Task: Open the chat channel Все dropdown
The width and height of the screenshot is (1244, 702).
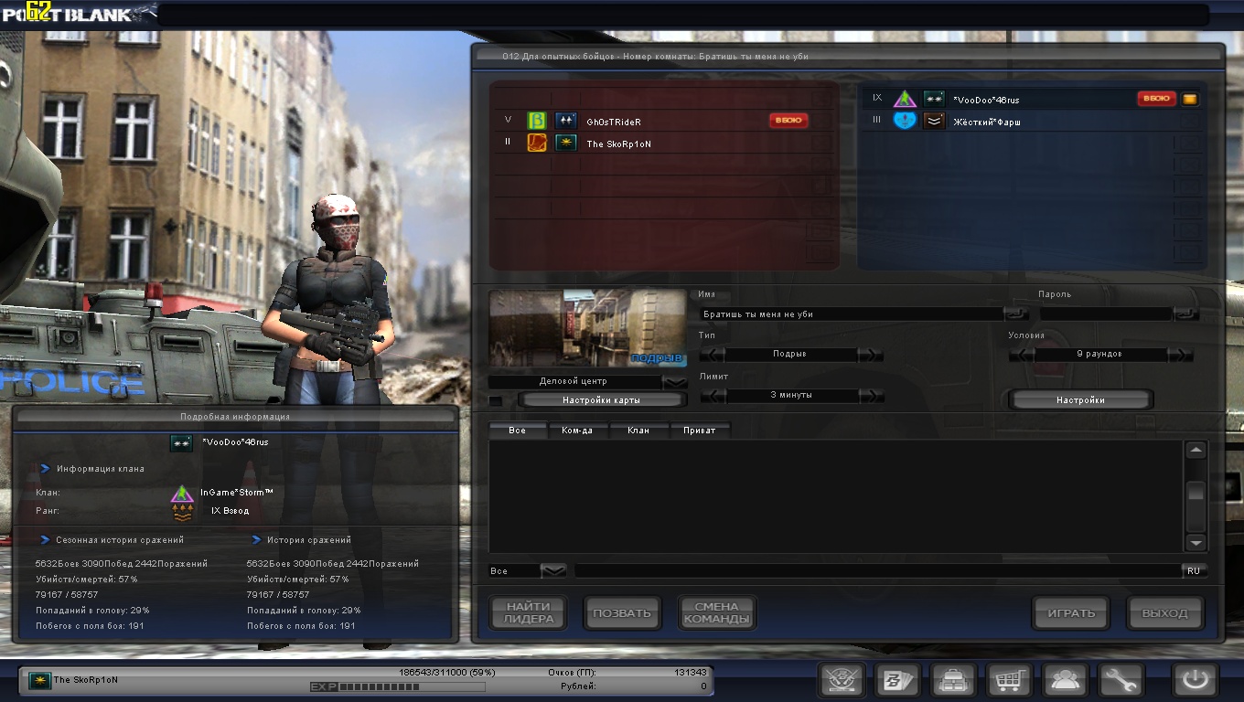Action: point(553,571)
